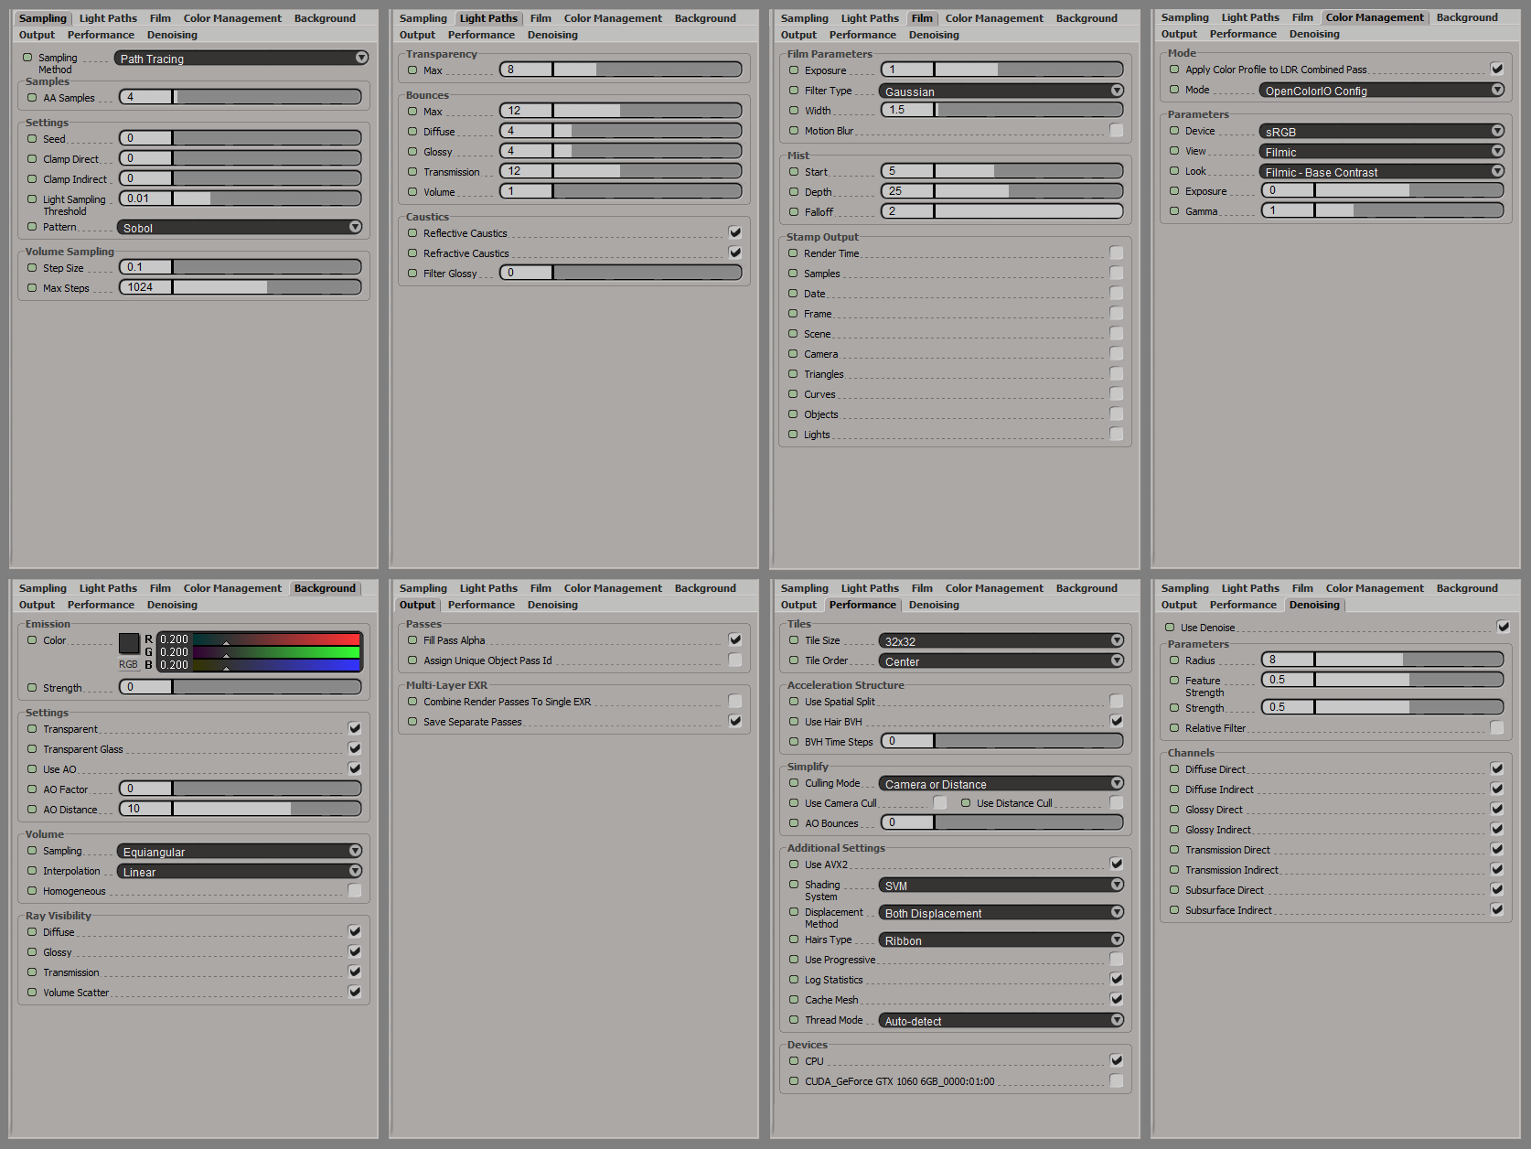
Task: Open the Equiangular volume sampling dropdown
Action: click(241, 852)
